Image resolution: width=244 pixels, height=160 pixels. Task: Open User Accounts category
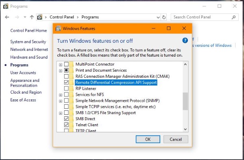tap(23, 73)
